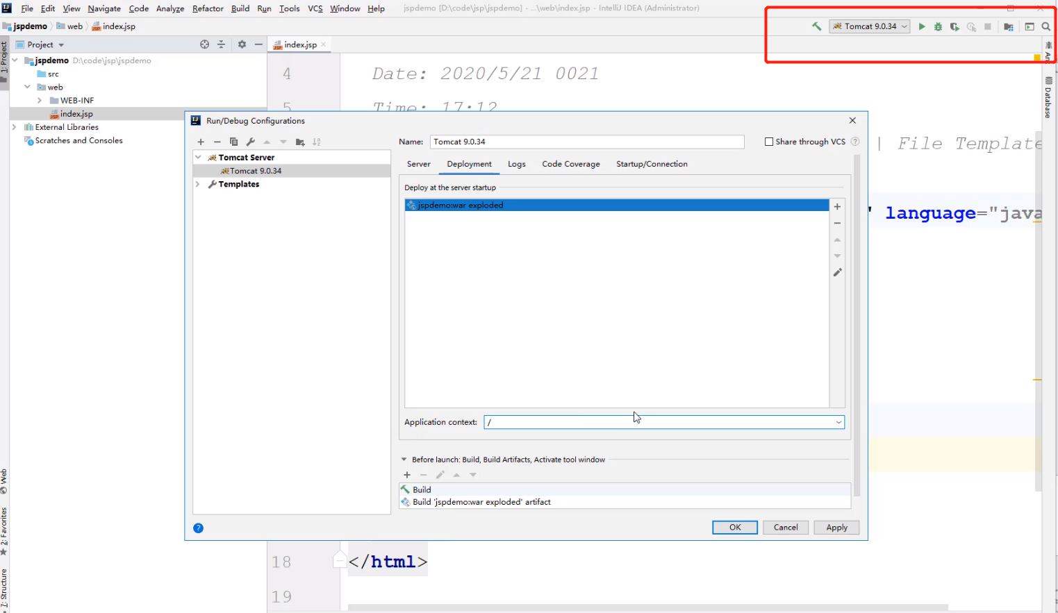
Task: Click the green Build Project hammer icon
Action: tap(817, 26)
